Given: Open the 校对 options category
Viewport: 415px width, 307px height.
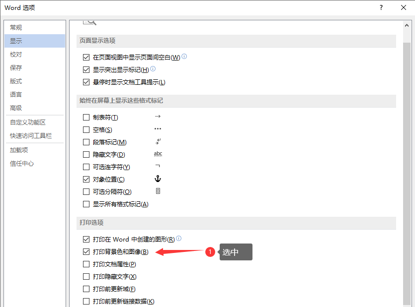Looking at the screenshot, I should 35,55.
